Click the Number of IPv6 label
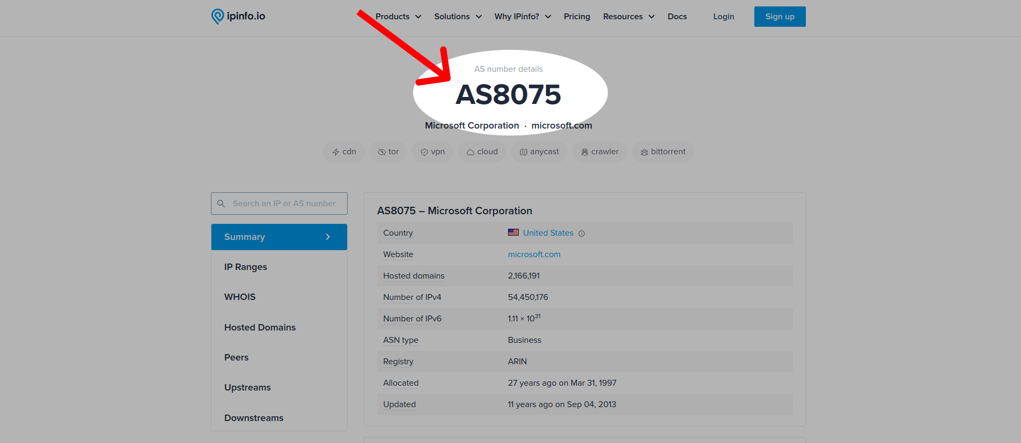 412,319
